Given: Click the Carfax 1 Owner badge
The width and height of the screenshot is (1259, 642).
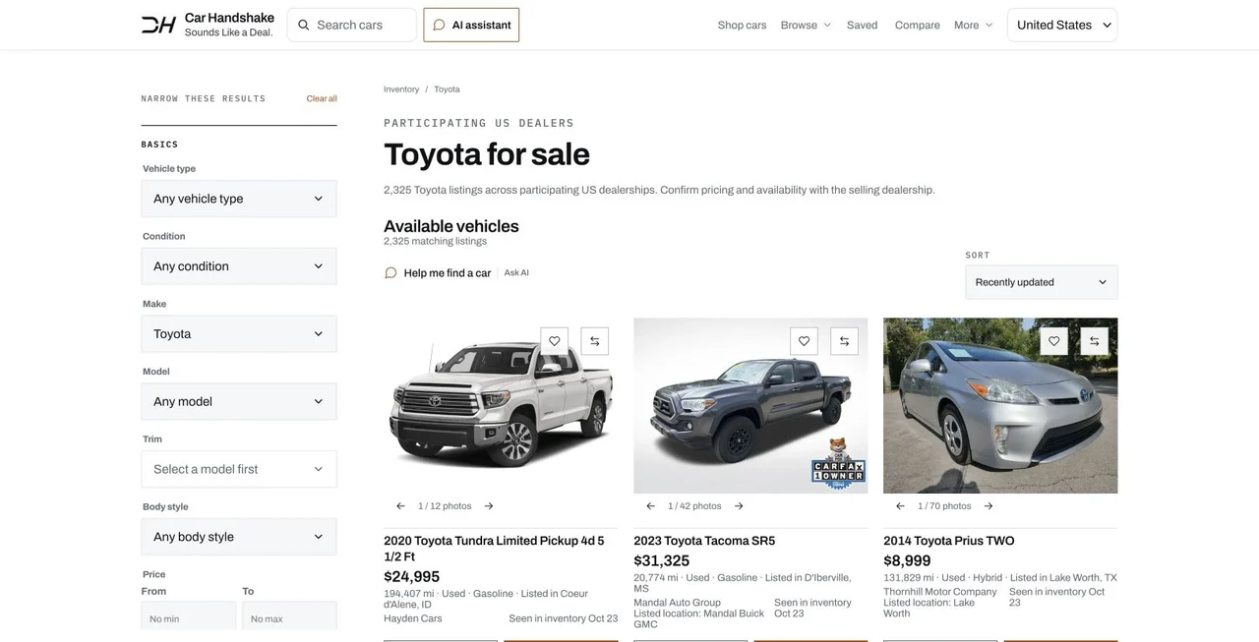Looking at the screenshot, I should (x=838, y=464).
